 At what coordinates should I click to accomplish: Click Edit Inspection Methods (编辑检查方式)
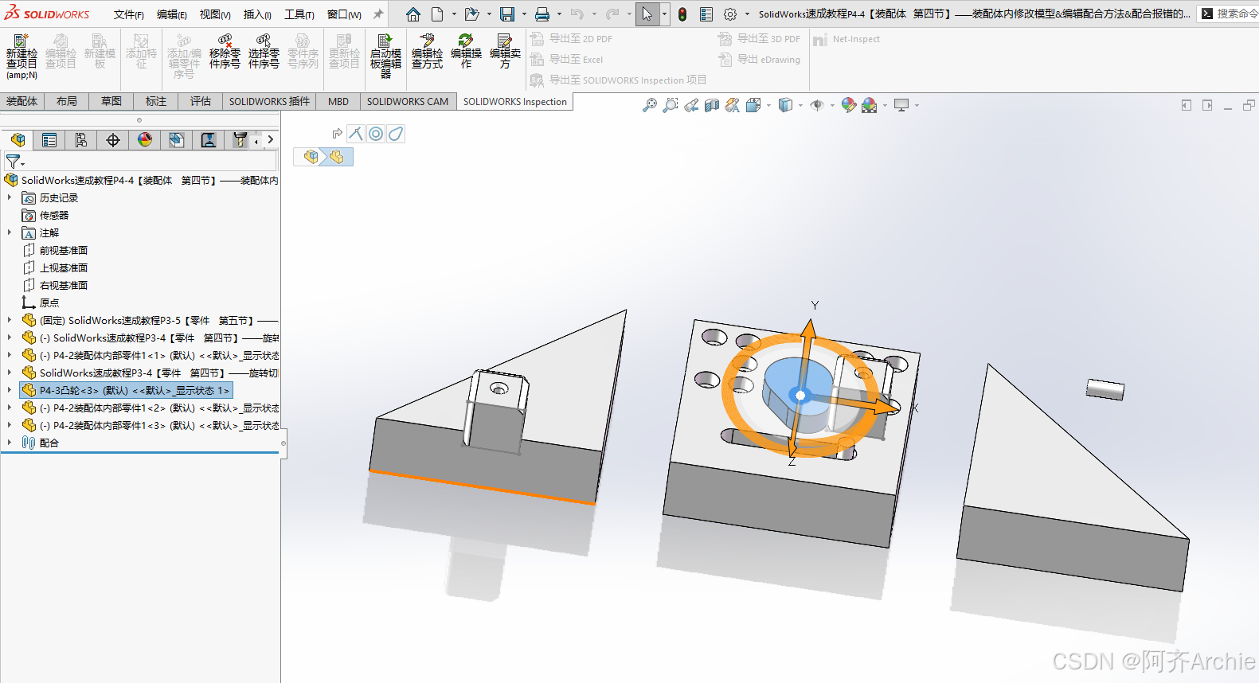[427, 52]
